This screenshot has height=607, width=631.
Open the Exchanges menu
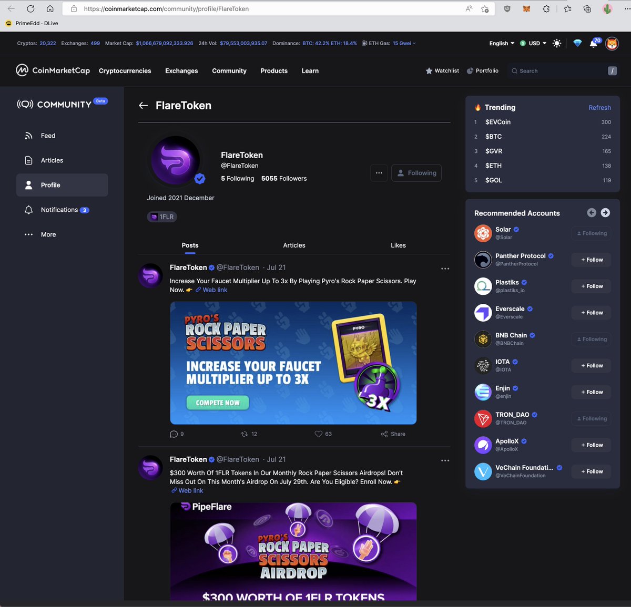click(181, 71)
